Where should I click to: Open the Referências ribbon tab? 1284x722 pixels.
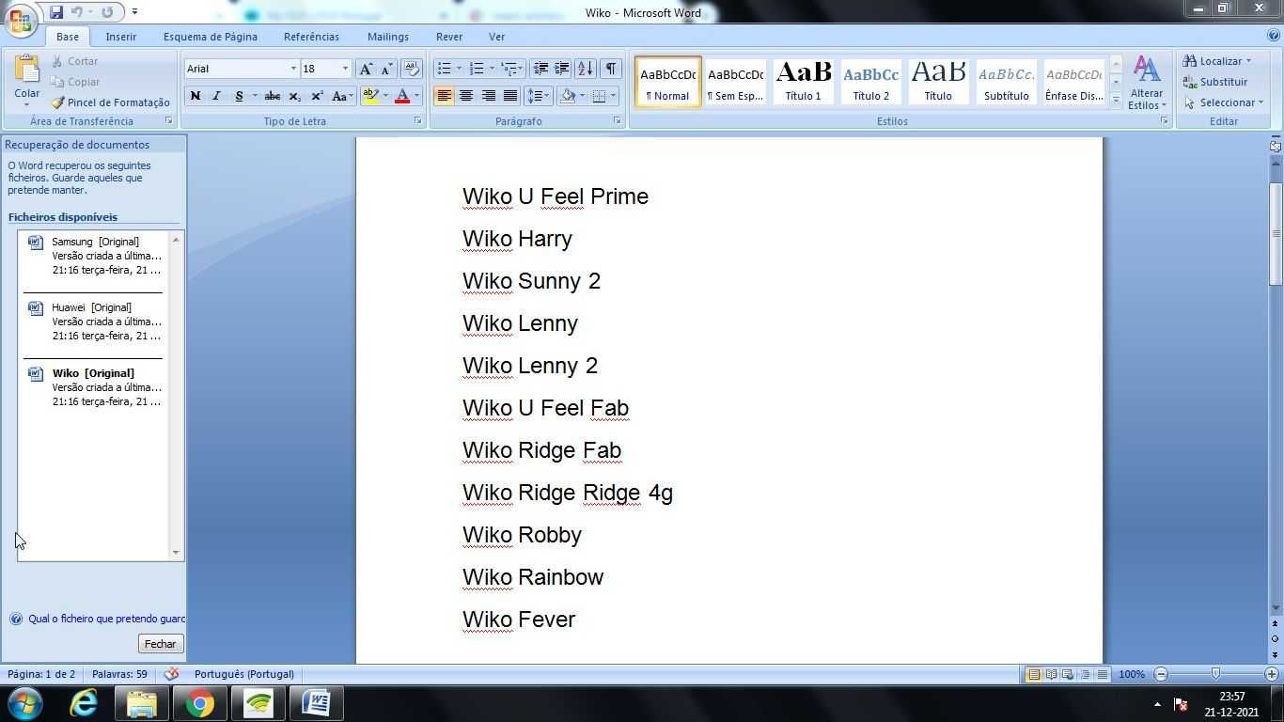[311, 37]
